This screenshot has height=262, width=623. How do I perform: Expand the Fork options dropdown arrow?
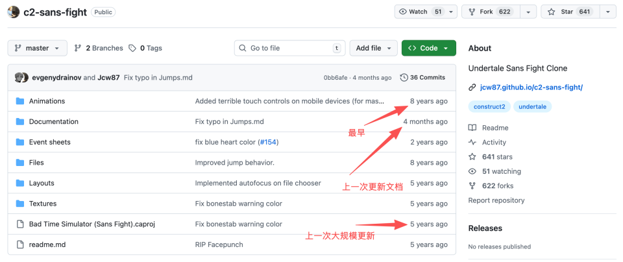tap(529, 12)
